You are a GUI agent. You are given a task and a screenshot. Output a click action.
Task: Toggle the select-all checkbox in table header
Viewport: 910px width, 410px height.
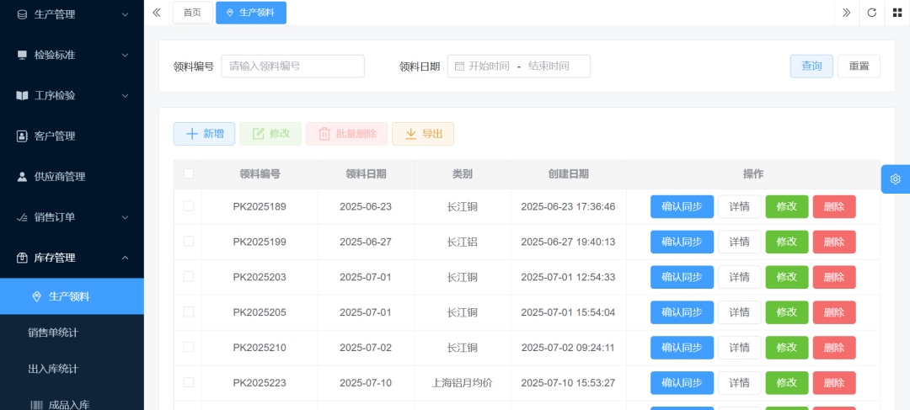pos(188,174)
